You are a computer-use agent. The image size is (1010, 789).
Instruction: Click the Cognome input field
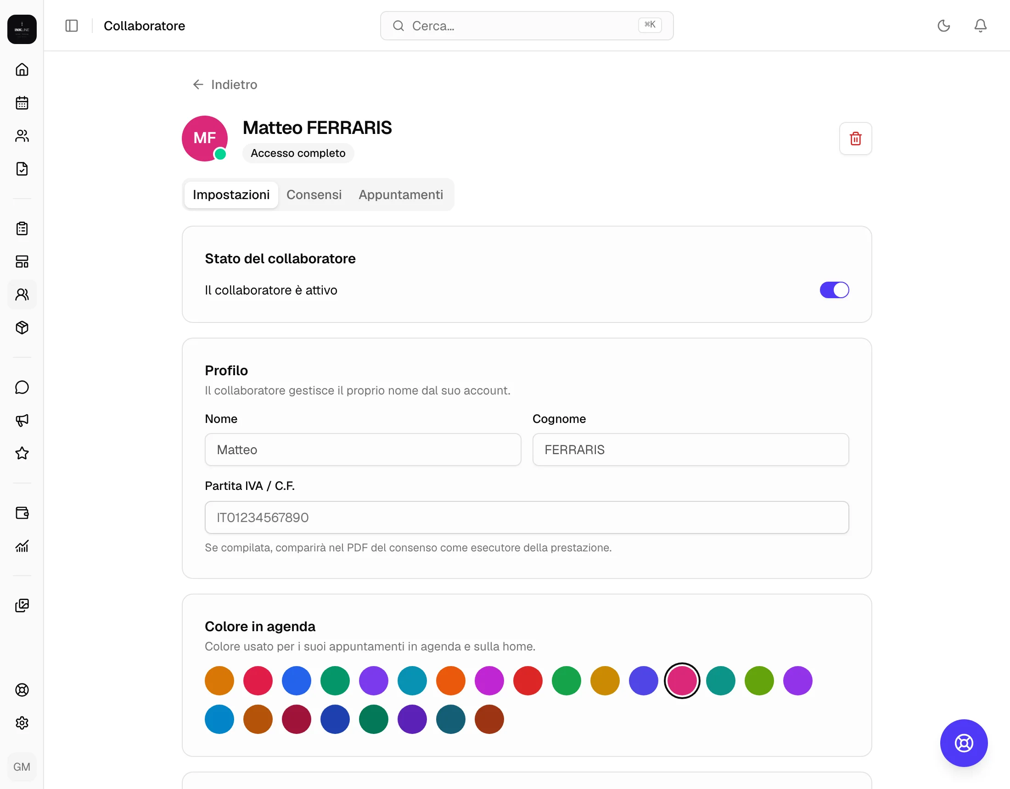tap(690, 450)
